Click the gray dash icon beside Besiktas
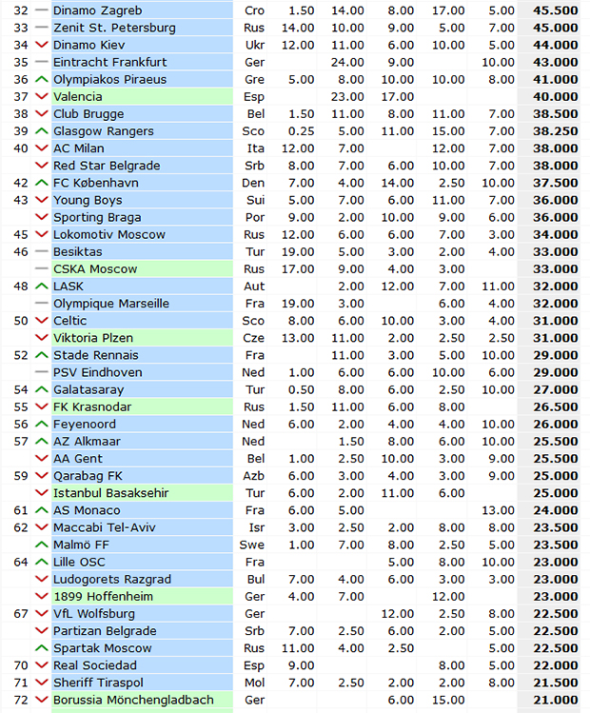Screen dimensions: 590x713 41,251
